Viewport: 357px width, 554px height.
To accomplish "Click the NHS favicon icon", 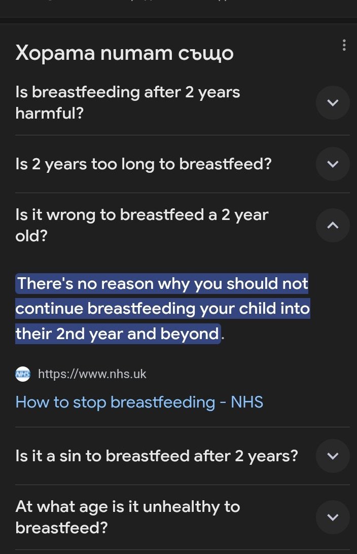I will 23,375.
